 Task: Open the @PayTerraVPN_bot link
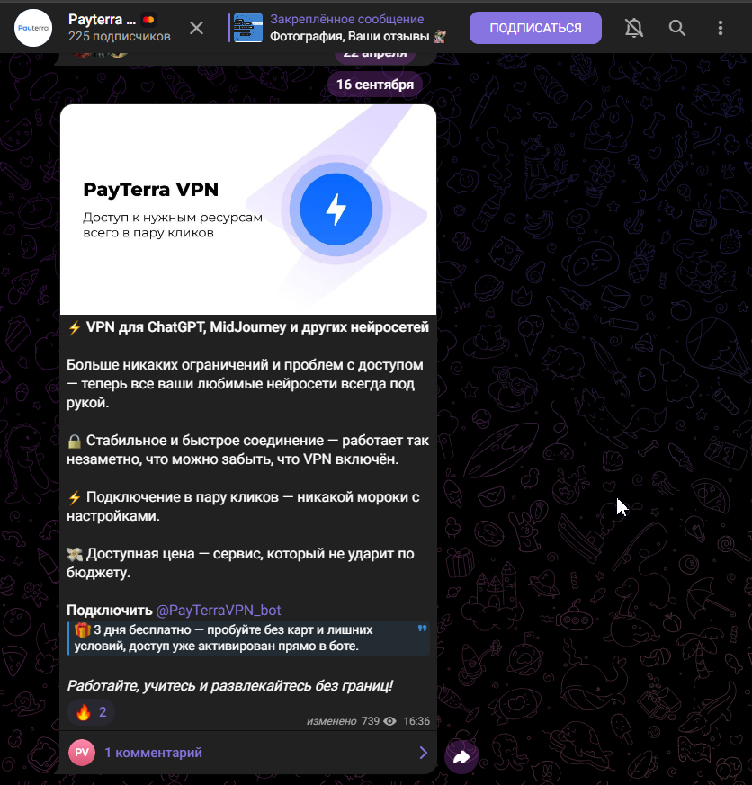pos(219,611)
